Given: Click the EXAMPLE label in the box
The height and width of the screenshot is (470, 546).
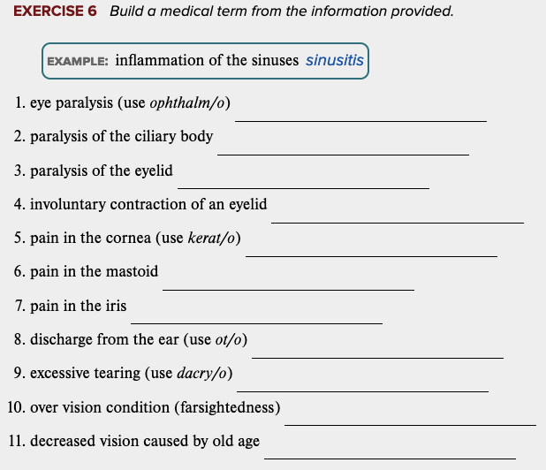Looking at the screenshot, I should coord(77,62).
